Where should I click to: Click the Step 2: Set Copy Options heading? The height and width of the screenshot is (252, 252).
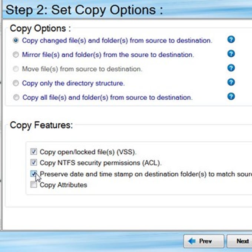pos(84,10)
